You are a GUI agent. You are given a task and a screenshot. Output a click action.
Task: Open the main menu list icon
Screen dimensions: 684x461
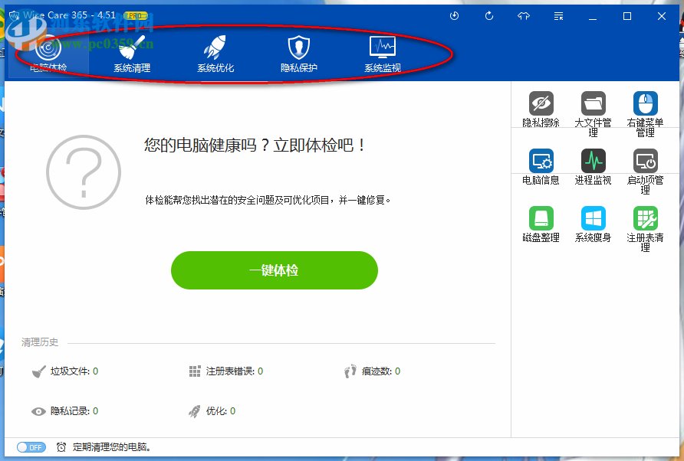557,15
